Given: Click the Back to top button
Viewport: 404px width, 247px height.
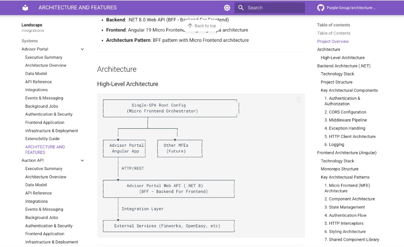Looking at the screenshot, I should [x=202, y=26].
